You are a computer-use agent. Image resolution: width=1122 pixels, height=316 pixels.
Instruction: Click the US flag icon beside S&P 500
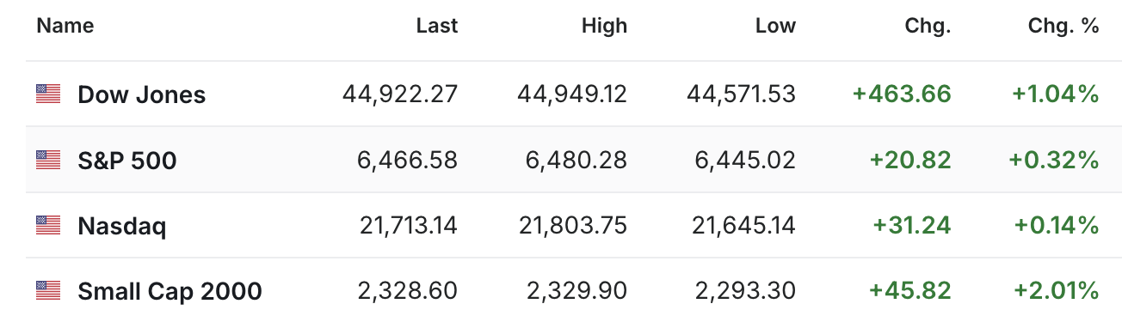(x=48, y=160)
